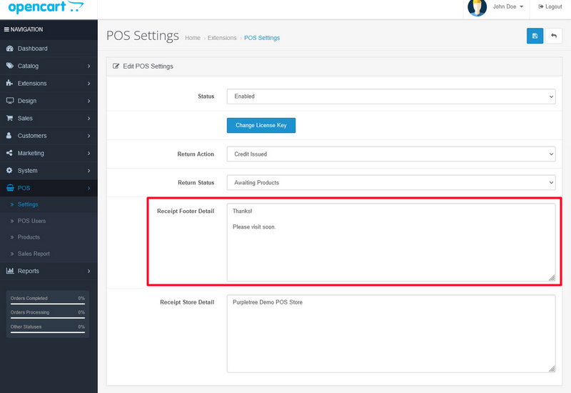Click the Home breadcrumb link
Image resolution: width=571 pixels, height=393 pixels.
click(193, 38)
